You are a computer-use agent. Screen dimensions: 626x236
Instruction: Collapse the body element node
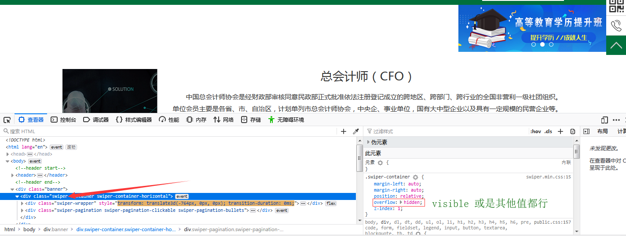click(x=8, y=161)
